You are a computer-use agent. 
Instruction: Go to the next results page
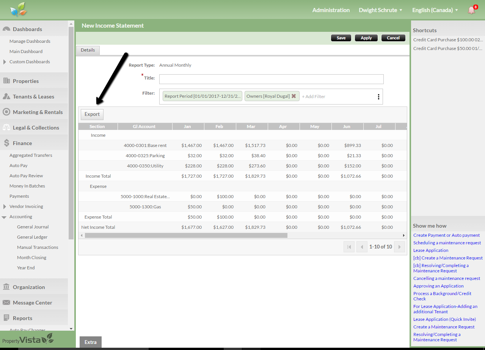coord(399,247)
